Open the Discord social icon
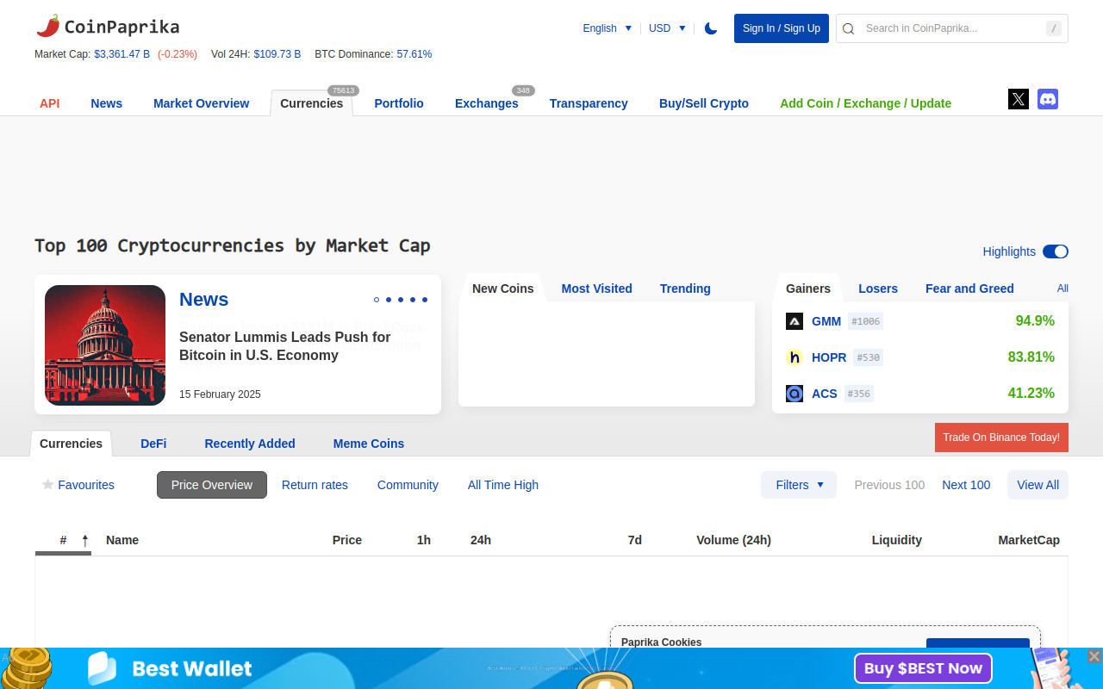This screenshot has height=689, width=1103. (1048, 99)
